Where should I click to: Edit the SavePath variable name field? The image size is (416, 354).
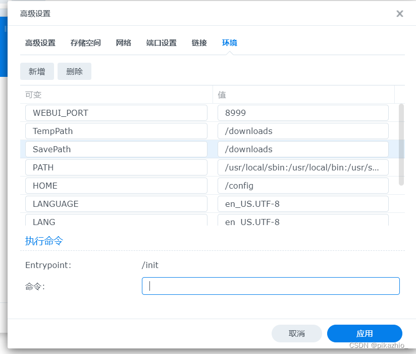116,149
